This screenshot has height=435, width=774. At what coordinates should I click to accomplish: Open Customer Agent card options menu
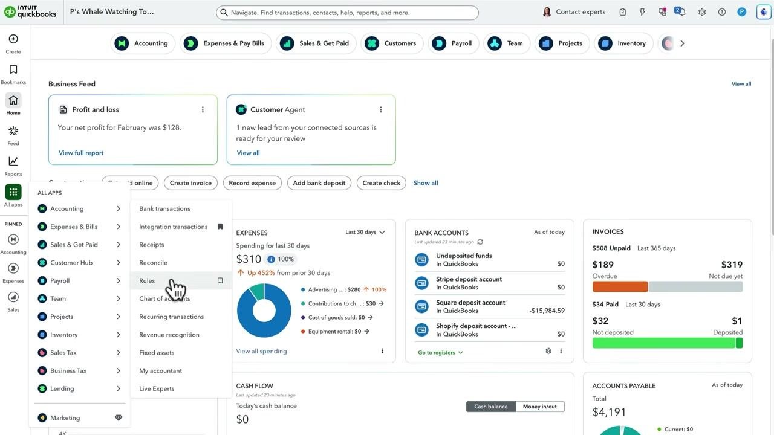coord(381,109)
